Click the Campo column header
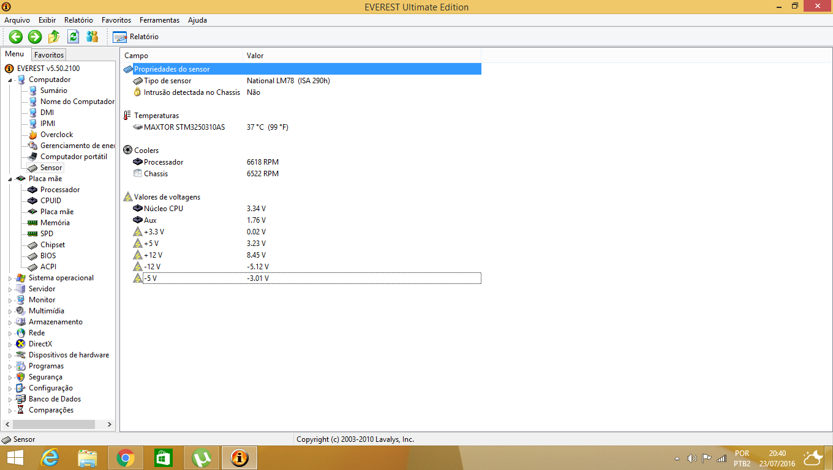Screen dimensions: 833x470 tap(182, 56)
